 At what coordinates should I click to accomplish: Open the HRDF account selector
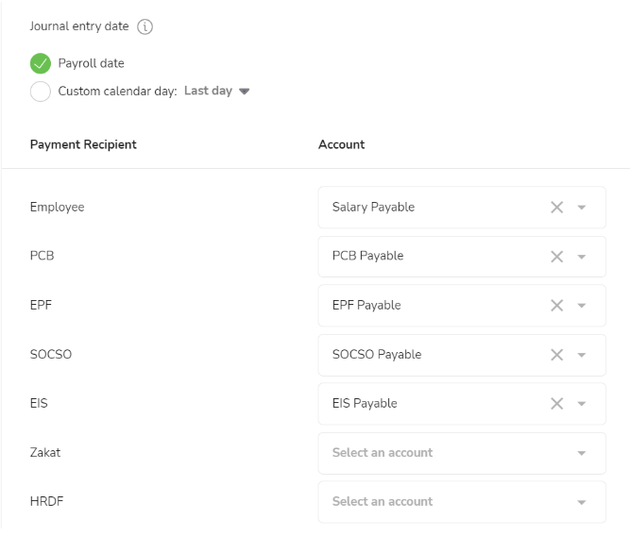pos(462,502)
